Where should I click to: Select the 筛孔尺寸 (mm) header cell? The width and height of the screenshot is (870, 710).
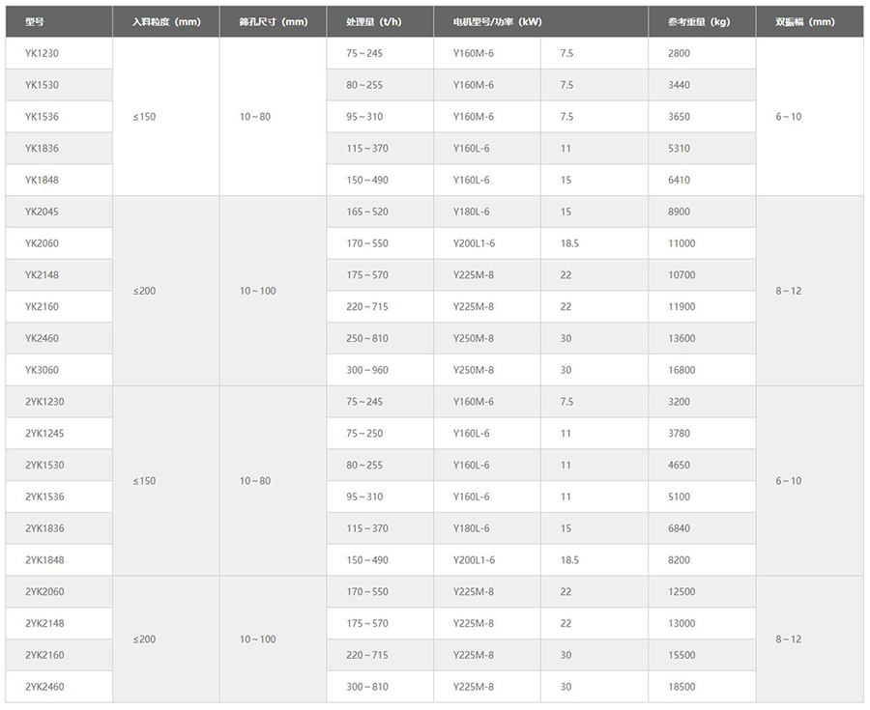pos(273,21)
